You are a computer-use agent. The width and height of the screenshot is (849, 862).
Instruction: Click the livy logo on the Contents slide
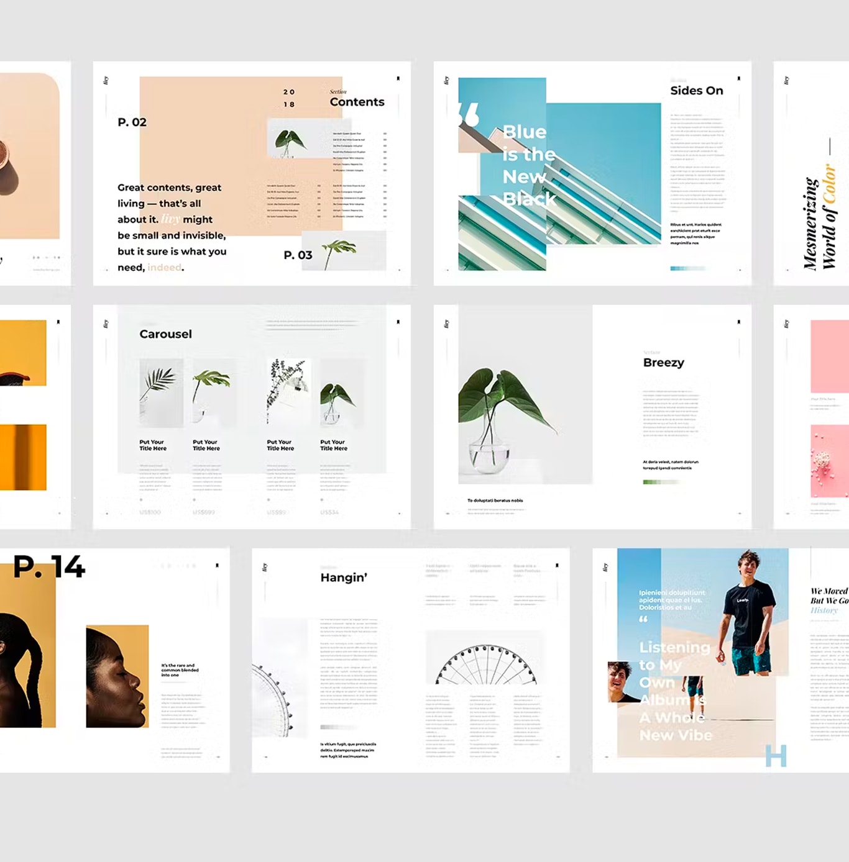106,81
